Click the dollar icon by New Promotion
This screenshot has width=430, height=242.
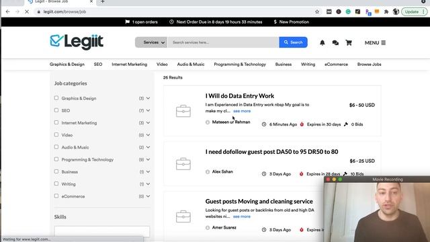(275, 22)
